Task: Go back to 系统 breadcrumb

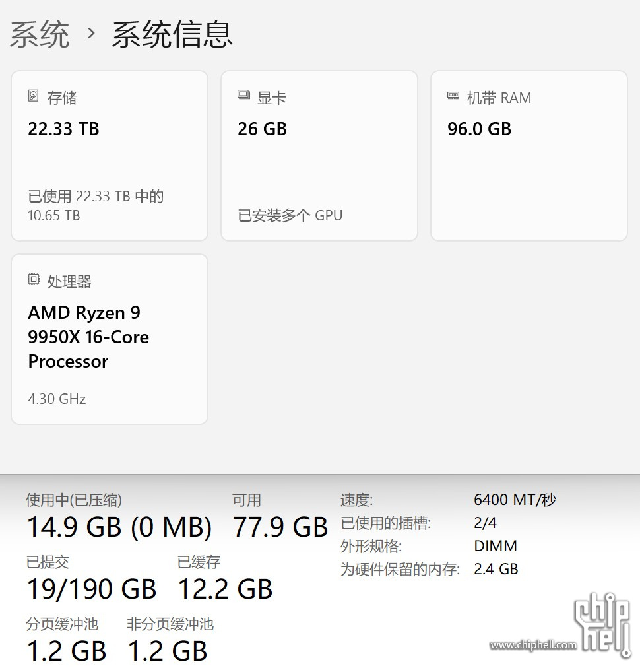Action: (x=40, y=34)
